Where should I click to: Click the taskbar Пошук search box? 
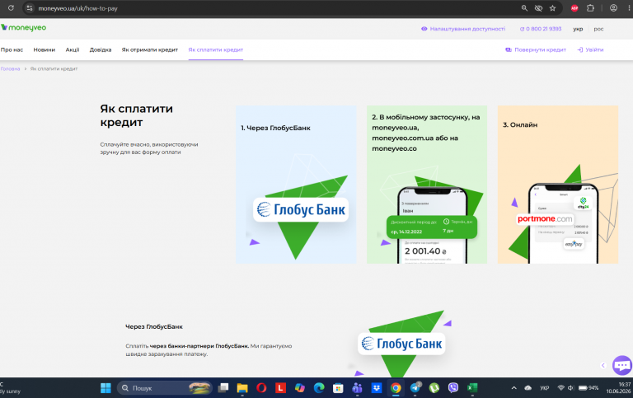pos(164,388)
